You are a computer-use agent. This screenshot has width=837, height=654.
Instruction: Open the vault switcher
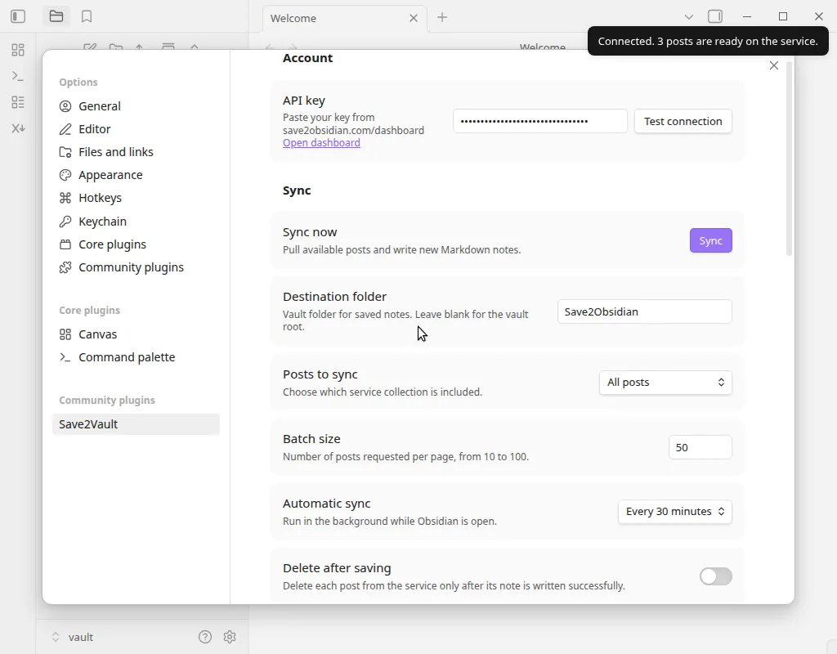point(72,637)
